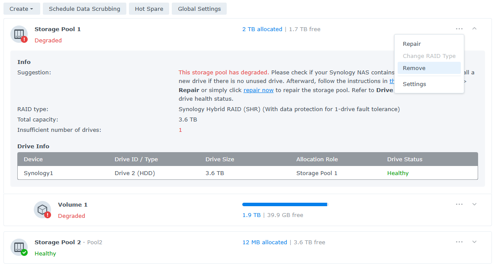
Task: Open Global Settings
Action: coord(199,9)
